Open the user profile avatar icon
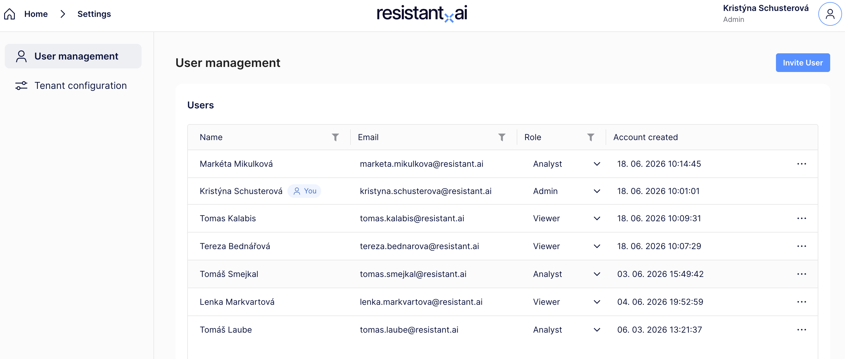The width and height of the screenshot is (845, 359). pyautogui.click(x=830, y=14)
